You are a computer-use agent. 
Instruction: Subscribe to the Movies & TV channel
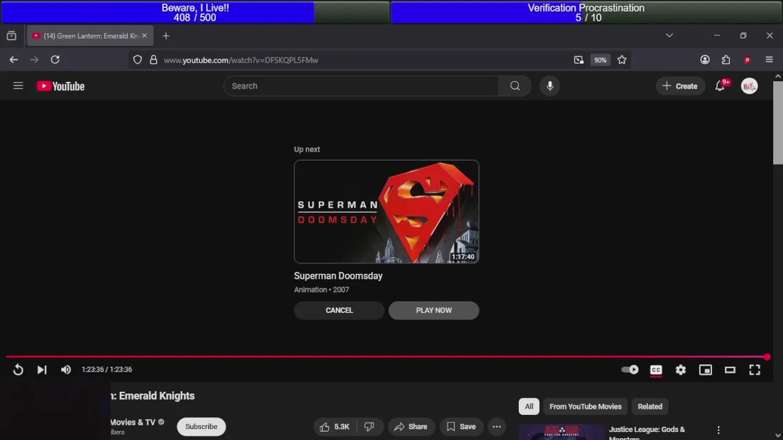coord(201,427)
